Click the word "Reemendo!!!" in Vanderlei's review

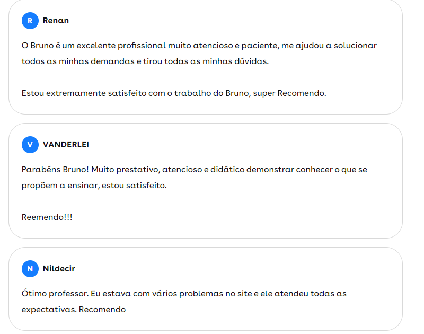(47, 217)
